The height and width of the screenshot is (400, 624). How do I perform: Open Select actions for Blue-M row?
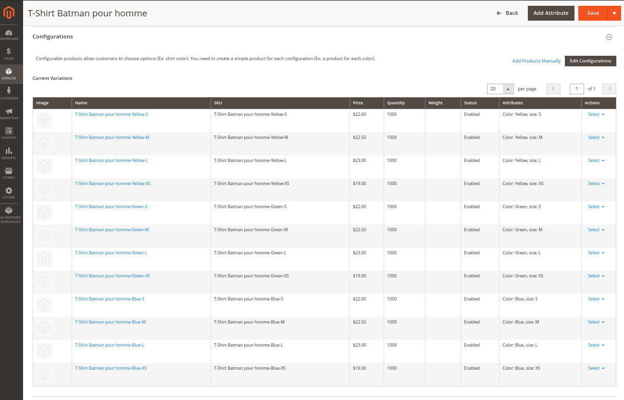(596, 322)
